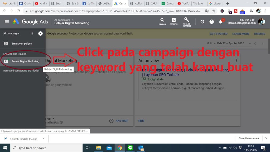Click the three-dot menu beside All campaigns
The image size is (270, 152).
(32, 34)
